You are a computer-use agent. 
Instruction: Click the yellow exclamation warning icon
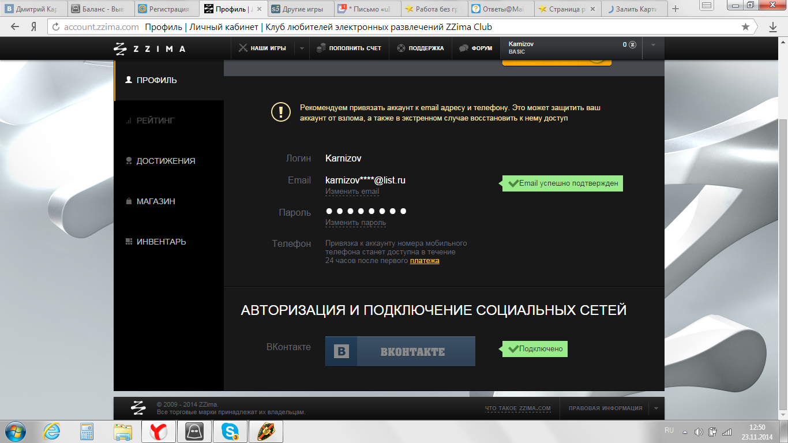tap(281, 111)
